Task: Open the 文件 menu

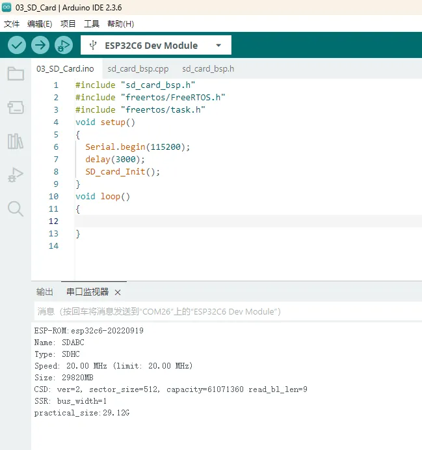Action: (12, 23)
